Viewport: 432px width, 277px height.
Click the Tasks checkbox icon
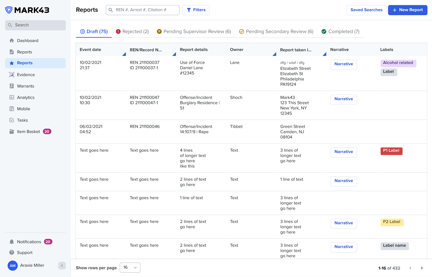point(12,120)
